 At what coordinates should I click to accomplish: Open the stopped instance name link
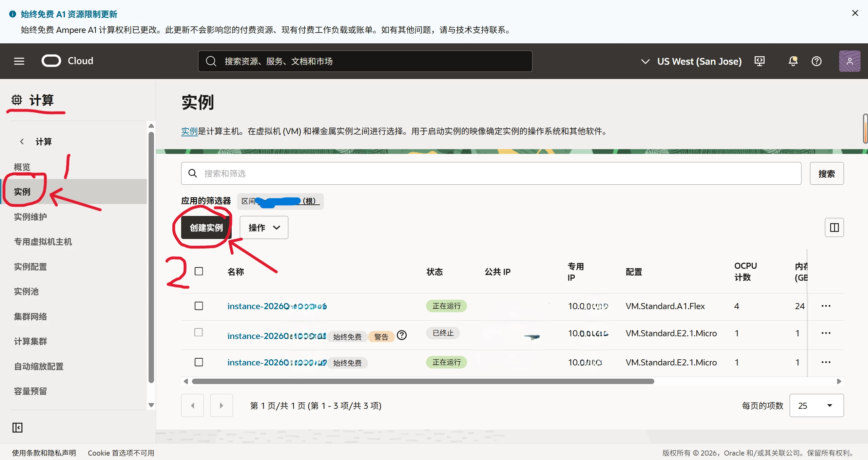click(x=276, y=336)
